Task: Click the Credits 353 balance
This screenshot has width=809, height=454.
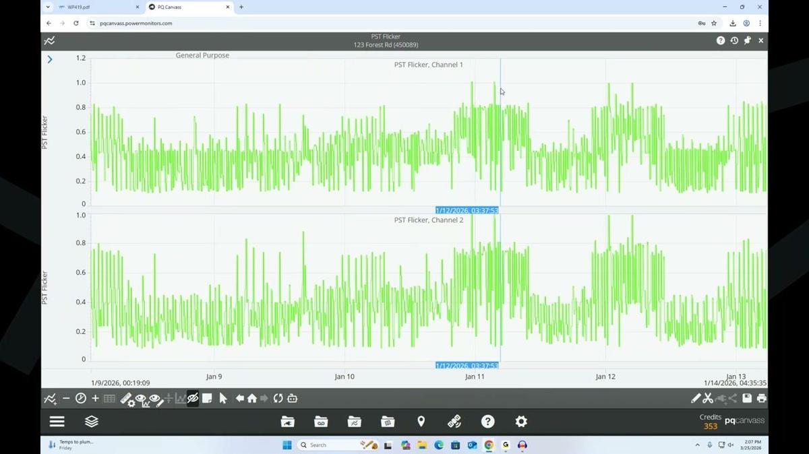Action: [x=709, y=421]
